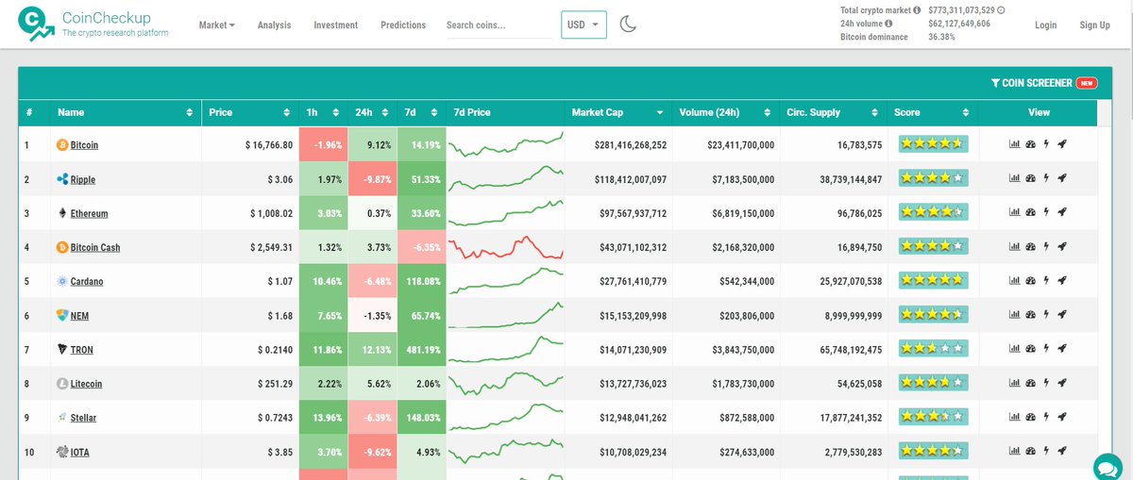
Task: Open the Investment menu item
Action: click(336, 25)
